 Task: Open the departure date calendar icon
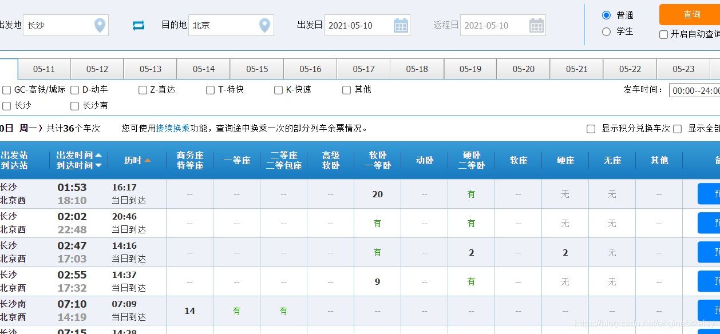click(x=401, y=25)
